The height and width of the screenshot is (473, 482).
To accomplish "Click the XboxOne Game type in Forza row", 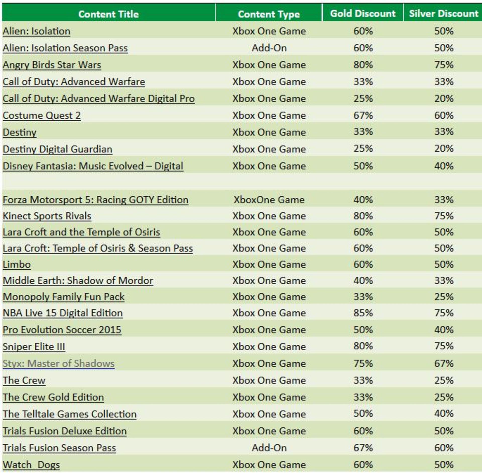I will (269, 200).
